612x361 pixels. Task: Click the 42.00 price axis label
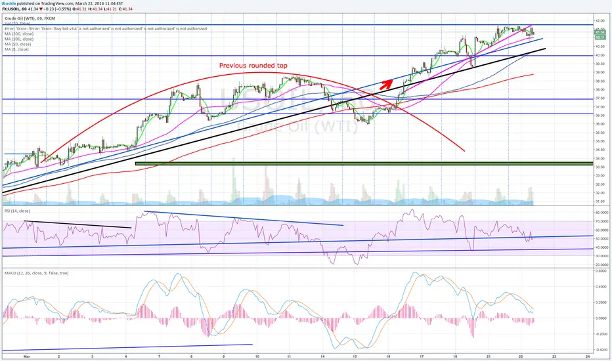pyautogui.click(x=600, y=21)
